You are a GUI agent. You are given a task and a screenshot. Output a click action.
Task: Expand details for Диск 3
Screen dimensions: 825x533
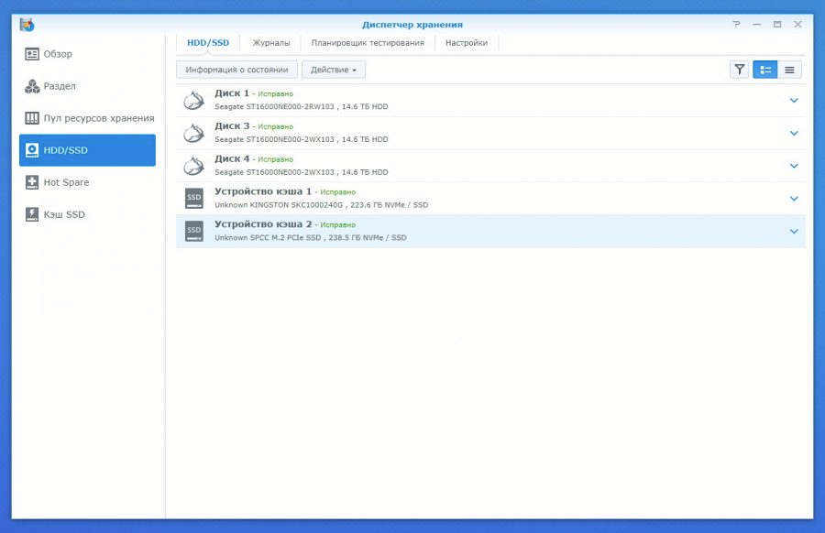pos(794,134)
